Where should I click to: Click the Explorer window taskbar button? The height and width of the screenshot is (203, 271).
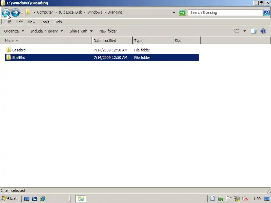(x=81, y=199)
